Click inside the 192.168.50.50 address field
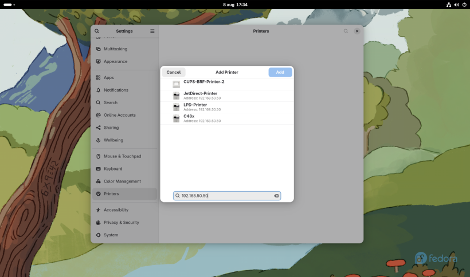This screenshot has height=277, width=470. tap(227, 196)
